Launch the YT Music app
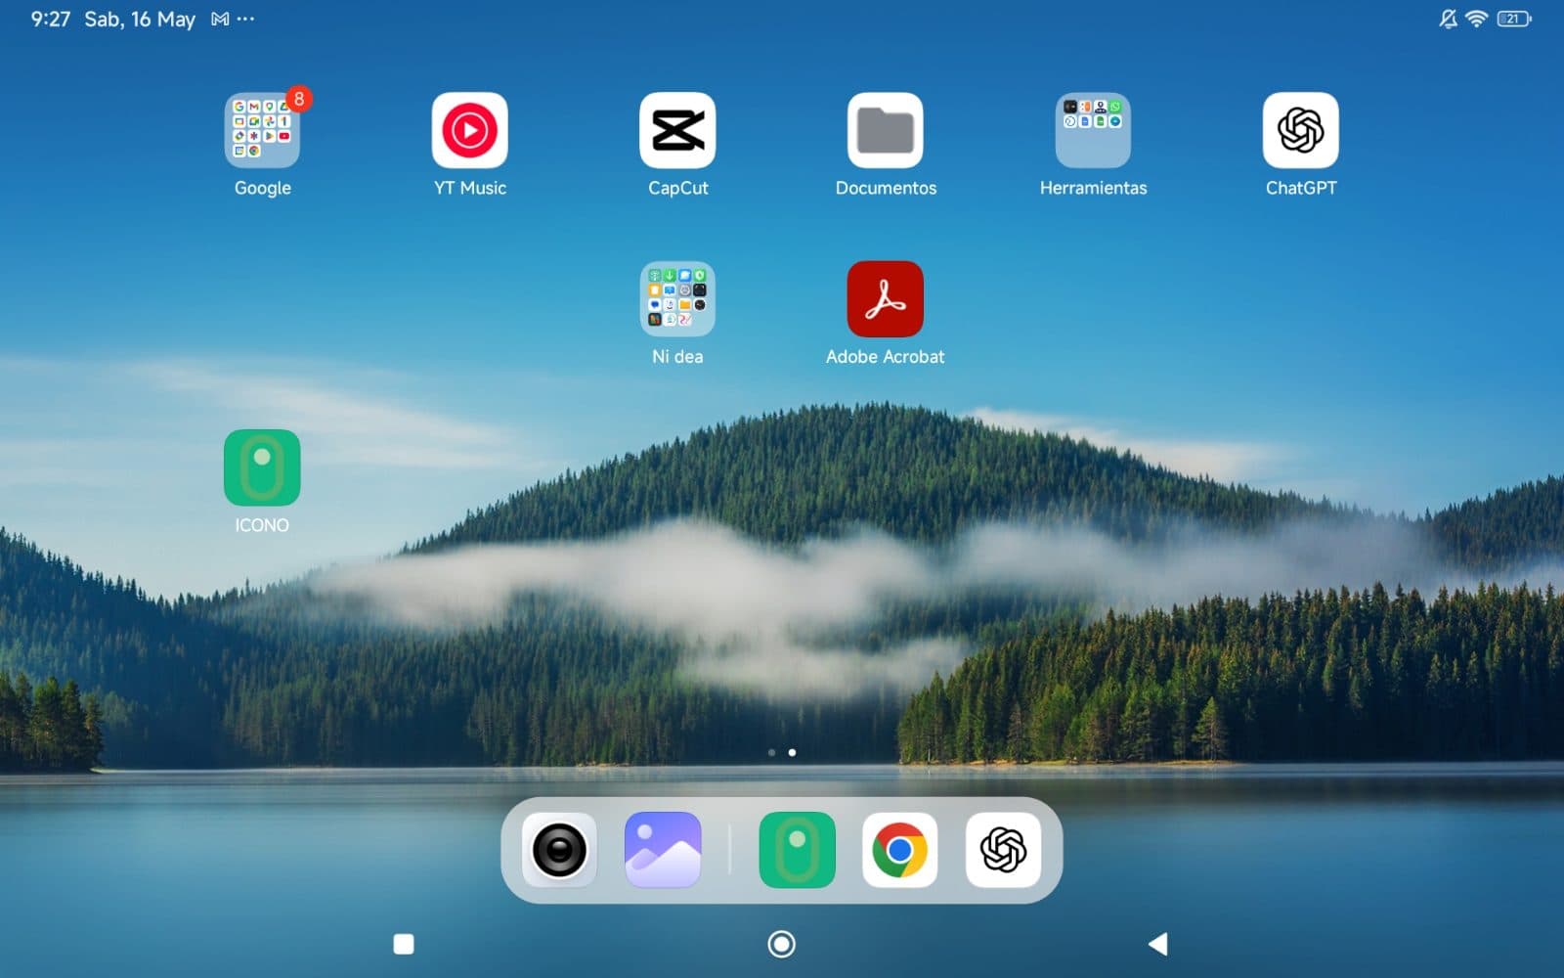 (x=470, y=130)
